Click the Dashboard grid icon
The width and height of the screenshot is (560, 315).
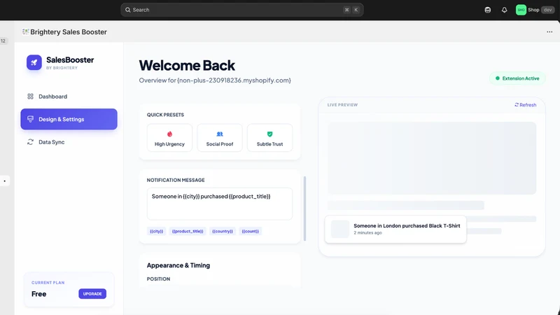[x=30, y=97]
